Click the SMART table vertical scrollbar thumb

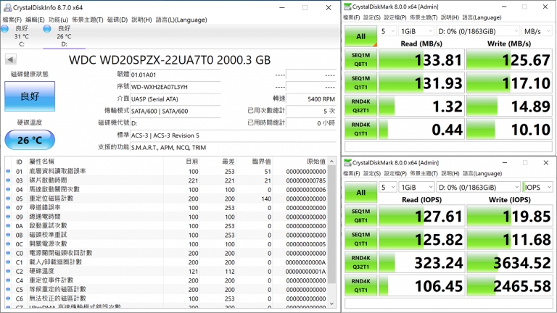[331, 225]
